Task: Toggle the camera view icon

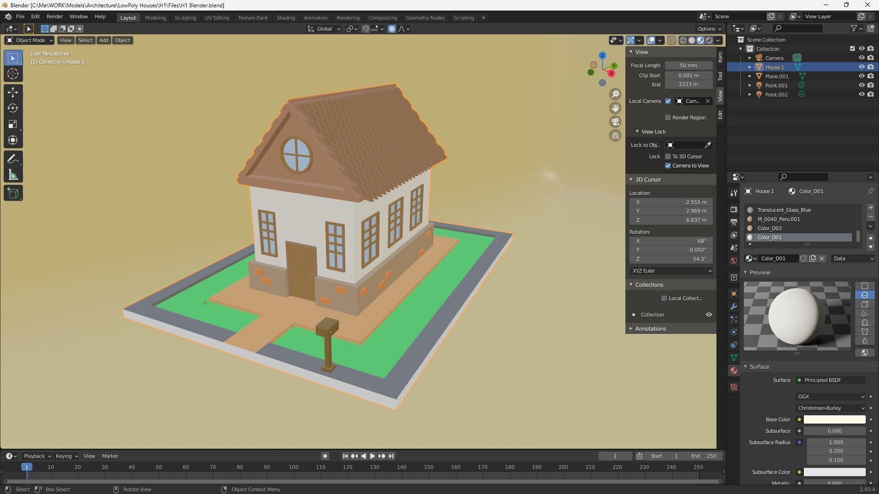Action: coord(615,122)
